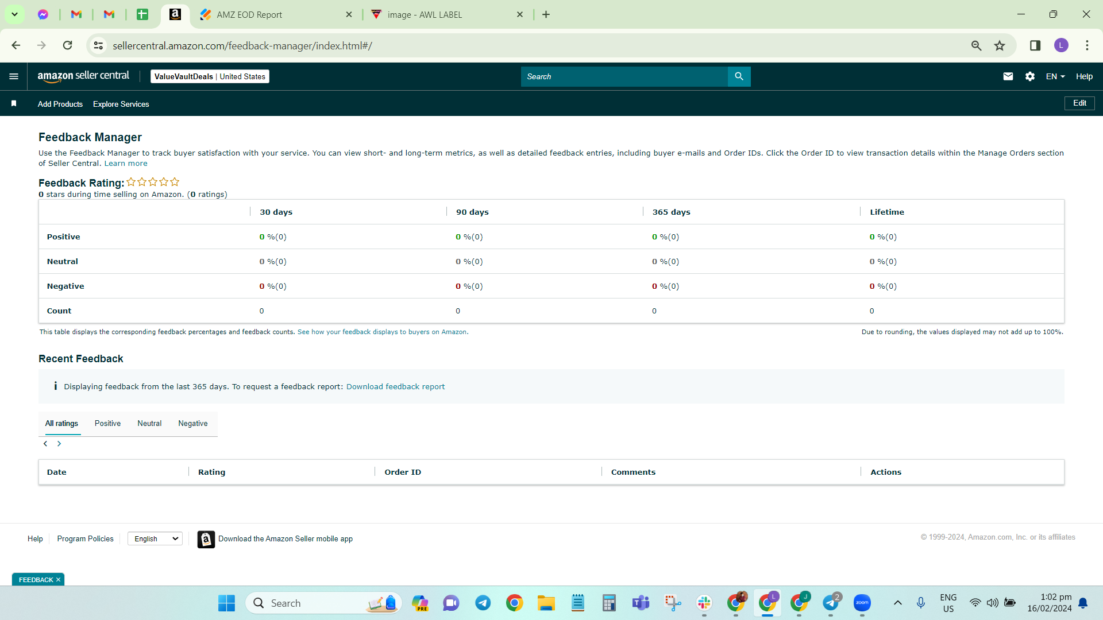Show hidden system tray icons
1103x620 pixels.
click(897, 603)
